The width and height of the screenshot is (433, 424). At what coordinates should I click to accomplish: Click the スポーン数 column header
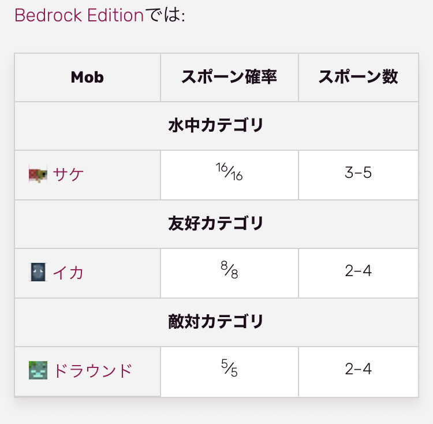(358, 77)
